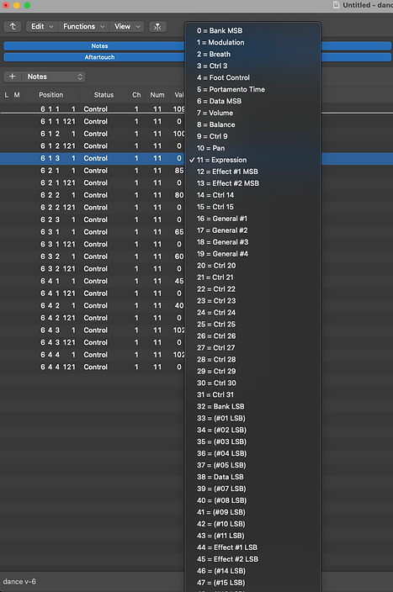The image size is (393, 592).
Task: Click the hierarchy up-arrow button
Action: tap(13, 26)
